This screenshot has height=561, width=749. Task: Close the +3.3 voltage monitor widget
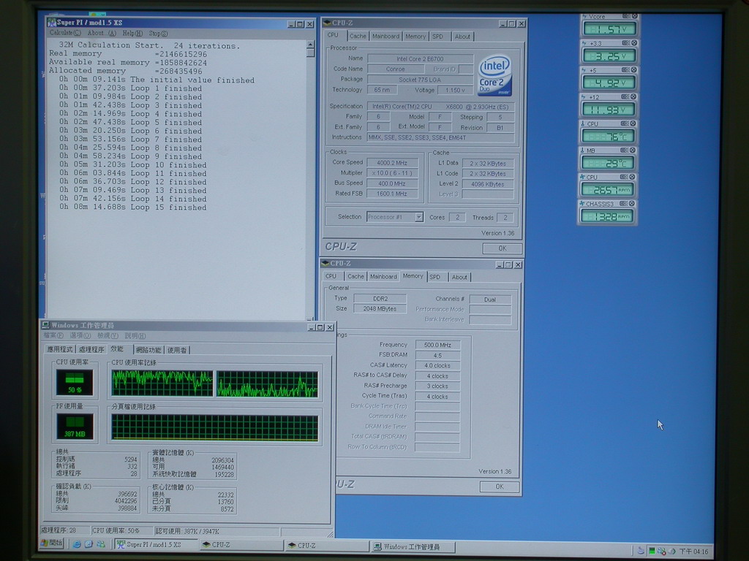(x=634, y=43)
